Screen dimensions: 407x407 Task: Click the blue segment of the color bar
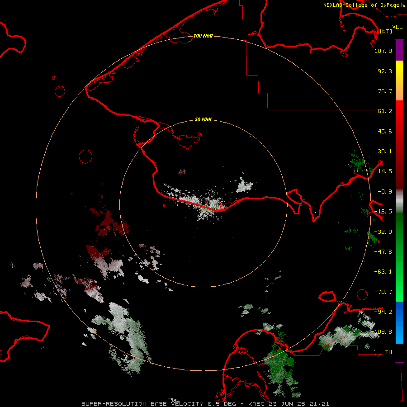[x=399, y=322]
